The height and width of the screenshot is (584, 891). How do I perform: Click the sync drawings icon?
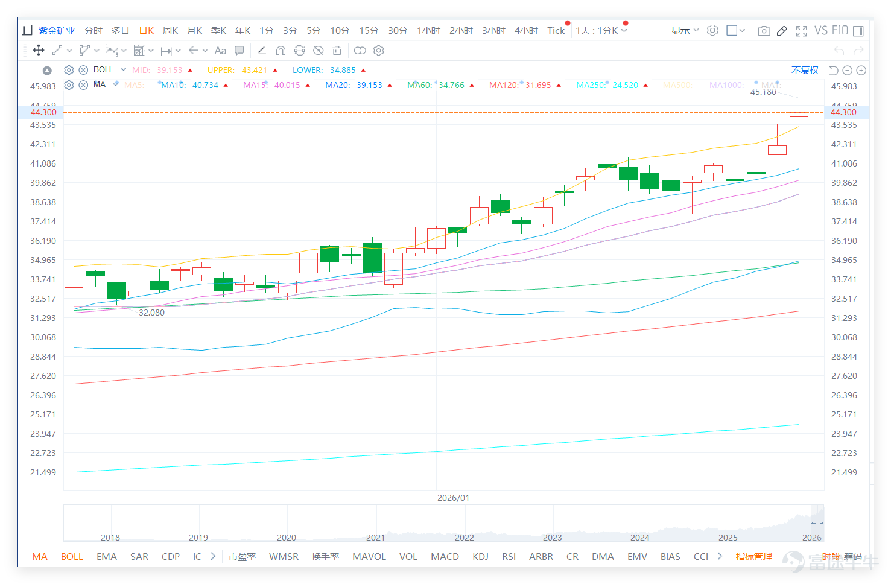tap(299, 51)
